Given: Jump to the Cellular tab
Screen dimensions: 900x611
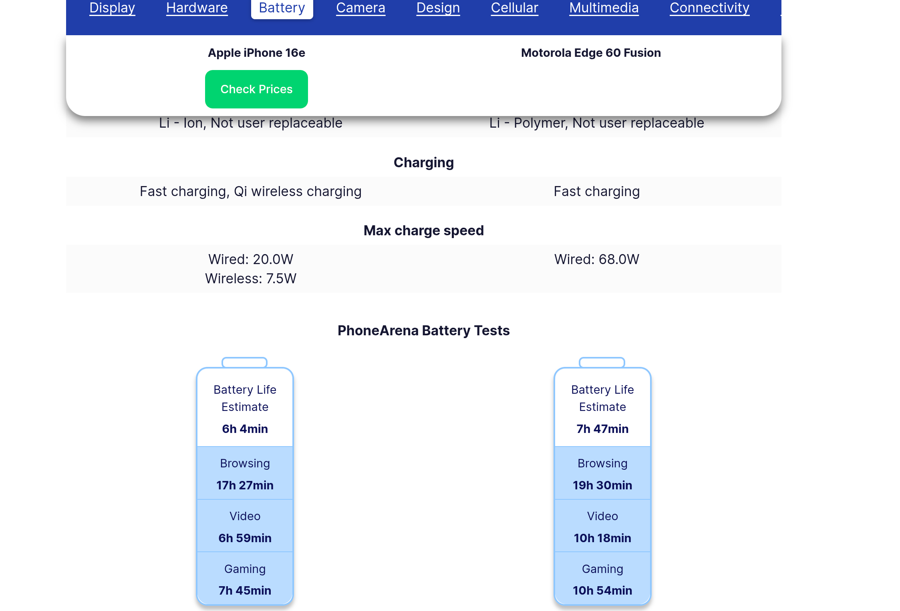Looking at the screenshot, I should [514, 8].
